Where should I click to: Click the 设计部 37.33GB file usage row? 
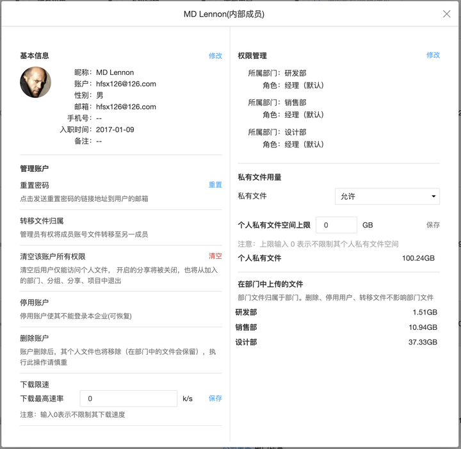336,343
